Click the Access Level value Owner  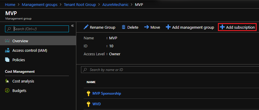(115, 54)
